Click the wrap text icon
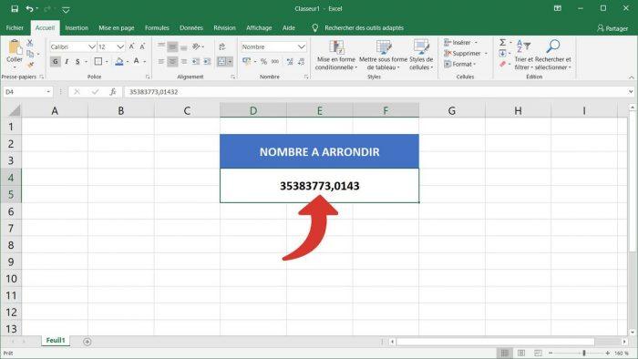 [x=222, y=46]
